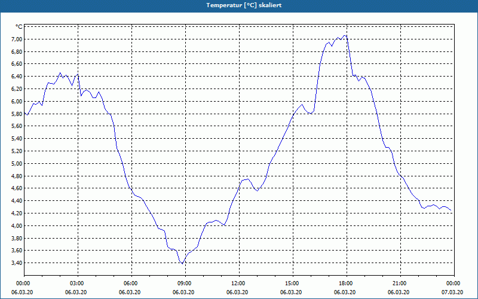Viewport: 478px width, 299px height.
Task: Select the 4,40 y-axis value
Action: pyautogui.click(x=17, y=201)
